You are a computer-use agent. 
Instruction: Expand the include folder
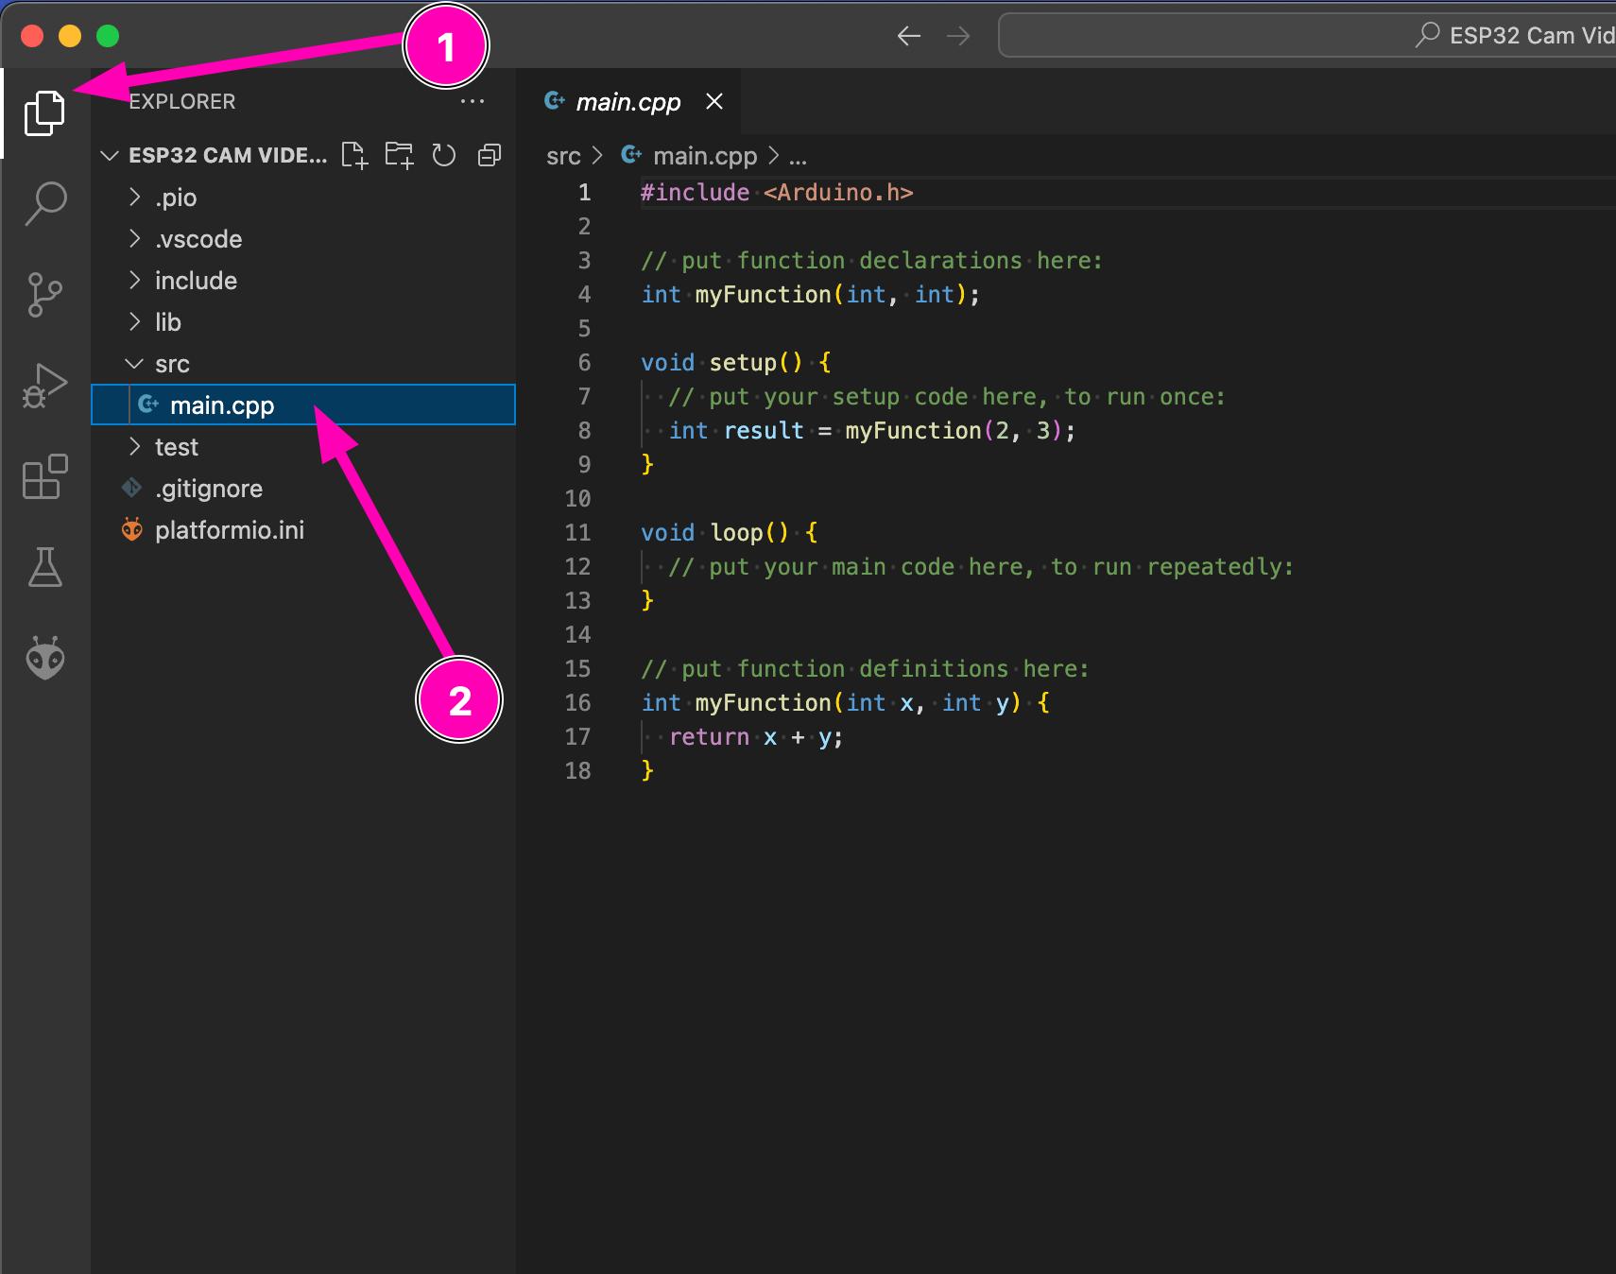(x=304, y=281)
